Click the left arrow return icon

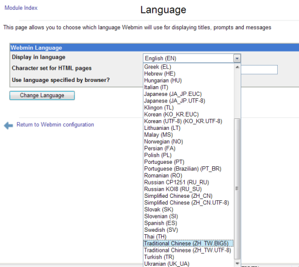(9, 126)
